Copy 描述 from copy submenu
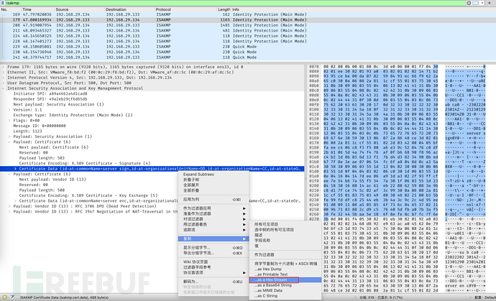 pyautogui.click(x=285, y=235)
